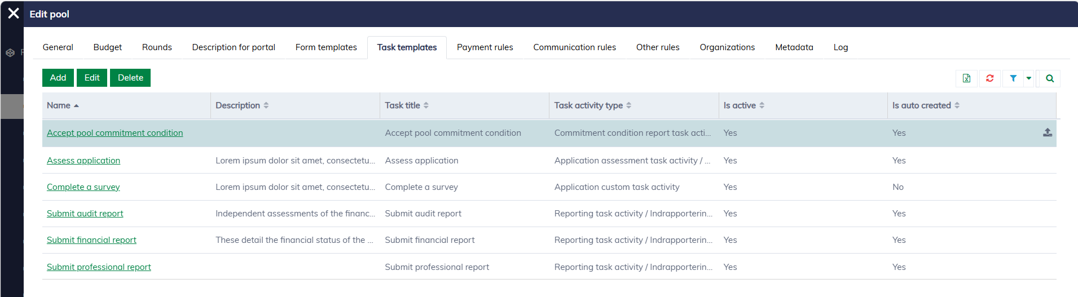This screenshot has width=1078, height=297.
Task: Close the Edit pool dialog
Action: tap(14, 14)
